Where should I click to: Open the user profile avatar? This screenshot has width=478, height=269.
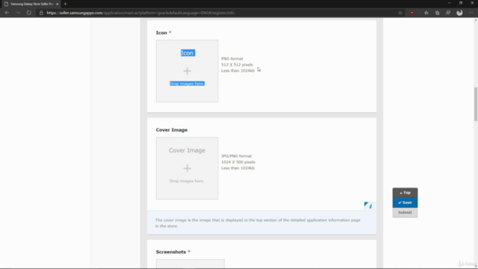pos(459,13)
